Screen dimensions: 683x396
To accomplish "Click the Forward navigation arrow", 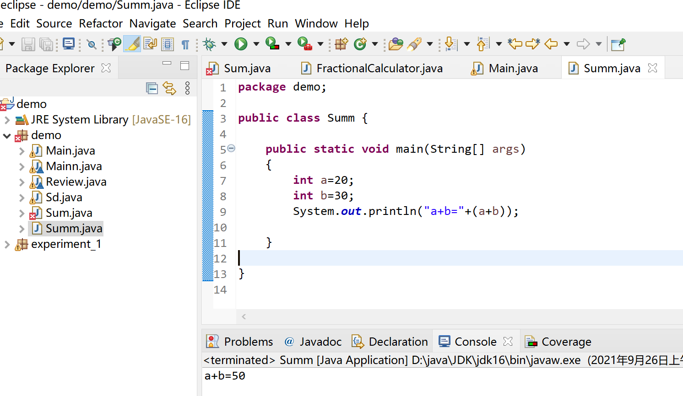I will tap(583, 44).
